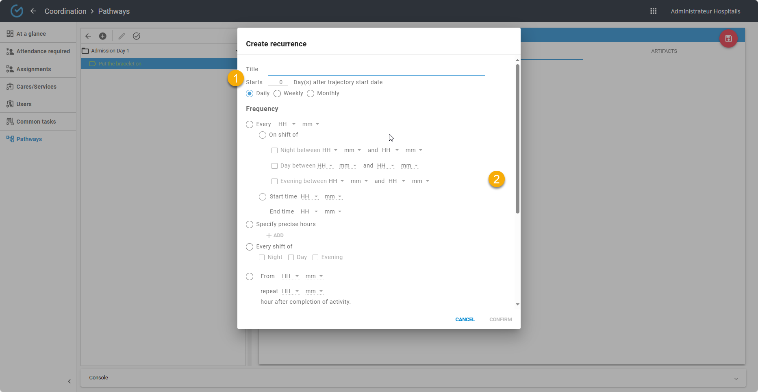
Task: Click the CANCEL button
Action: [x=465, y=320]
